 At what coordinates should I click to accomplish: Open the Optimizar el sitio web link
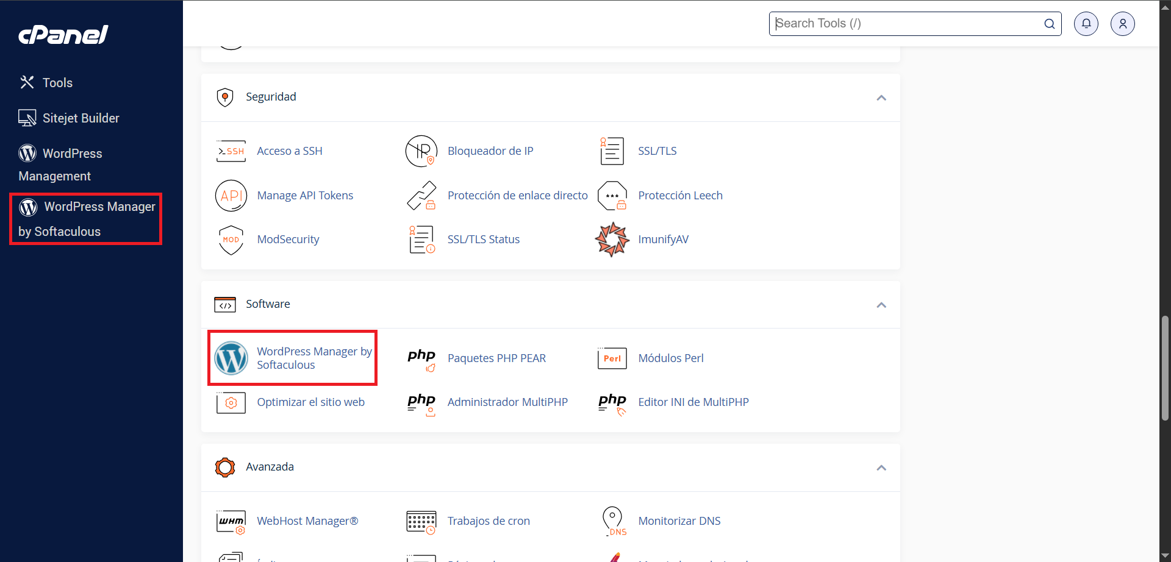(x=310, y=402)
